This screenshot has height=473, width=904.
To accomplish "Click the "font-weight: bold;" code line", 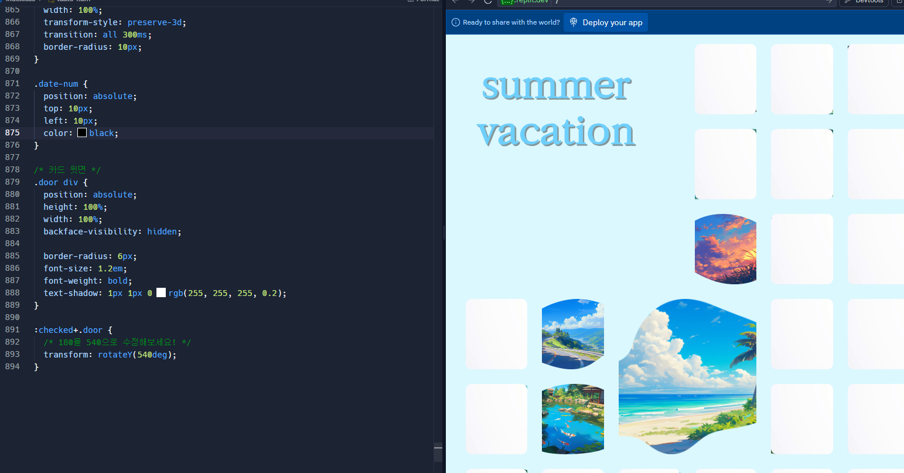I will [x=87, y=281].
